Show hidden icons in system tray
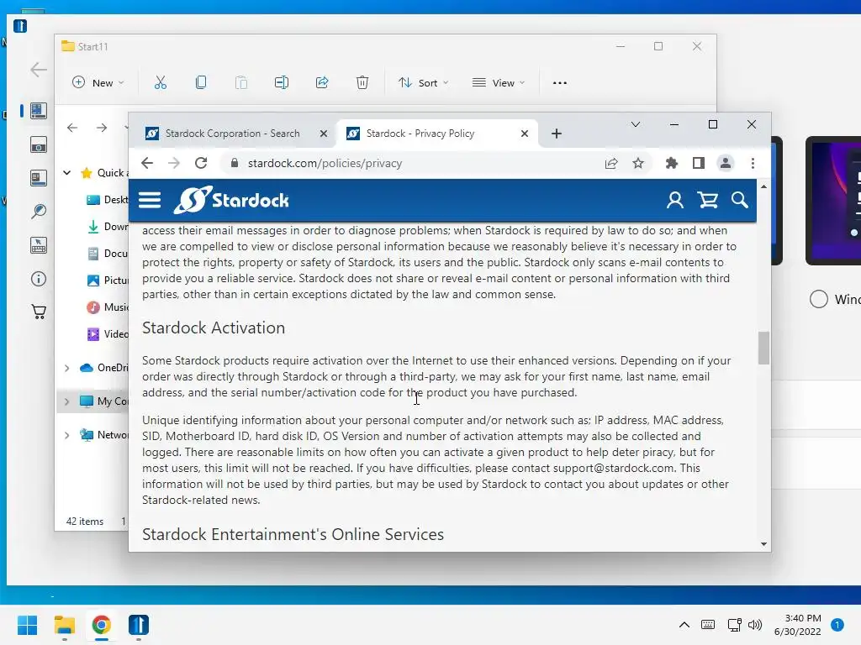The height and width of the screenshot is (645, 861). [x=684, y=625]
